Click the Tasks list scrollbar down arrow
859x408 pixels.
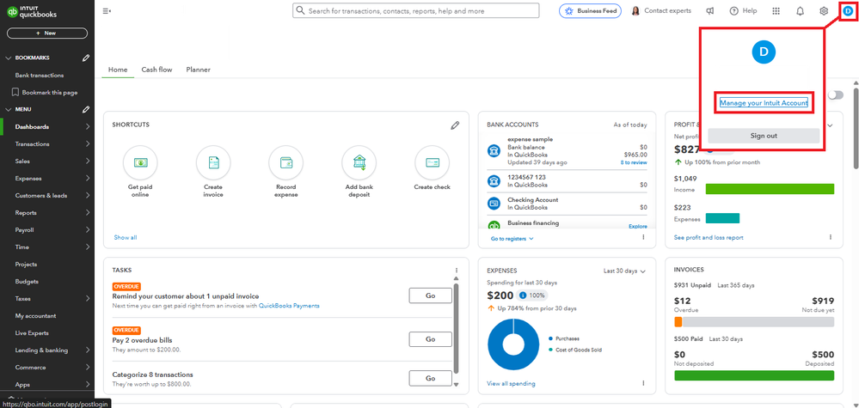pyautogui.click(x=457, y=385)
